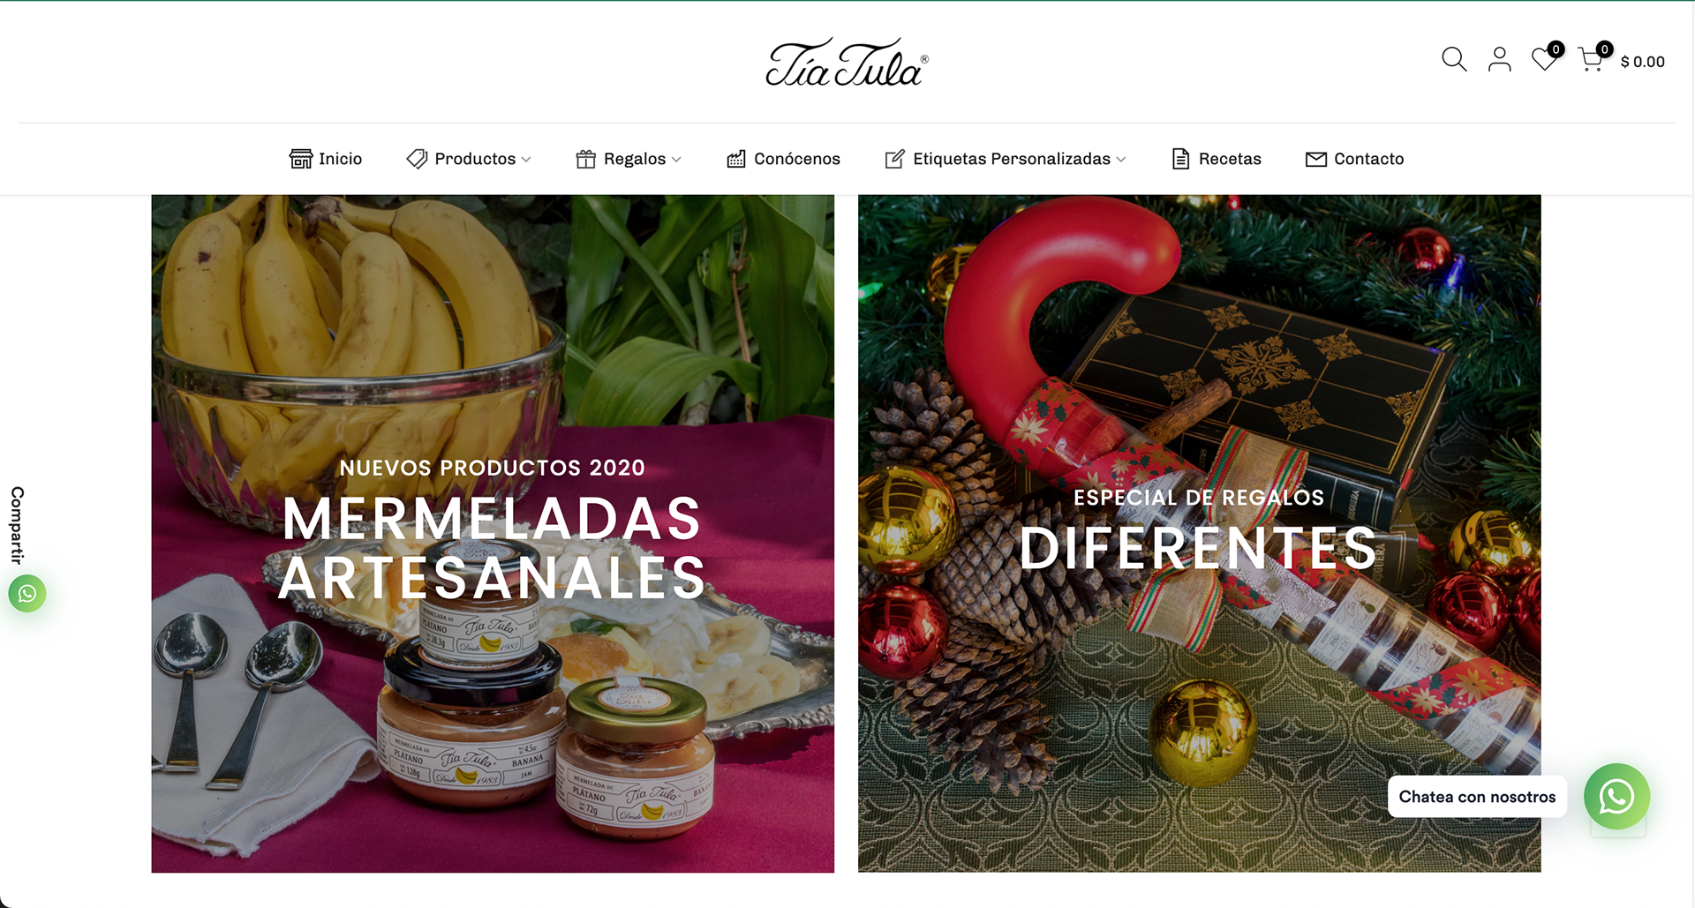The image size is (1695, 908).
Task: Open the Especial de Regalos Diferentes banner
Action: coord(1199,534)
